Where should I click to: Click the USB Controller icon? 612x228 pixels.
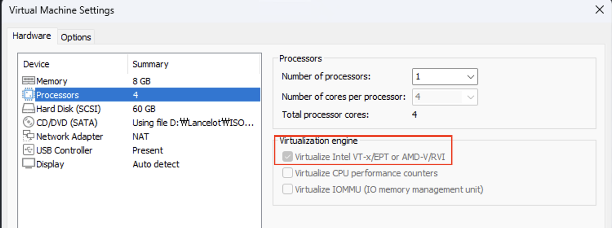(29, 150)
